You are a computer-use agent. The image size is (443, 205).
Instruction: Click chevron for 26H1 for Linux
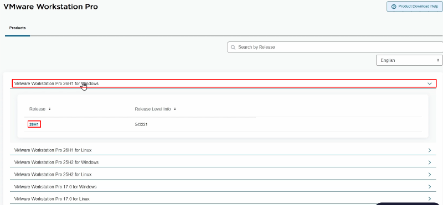[430, 150]
